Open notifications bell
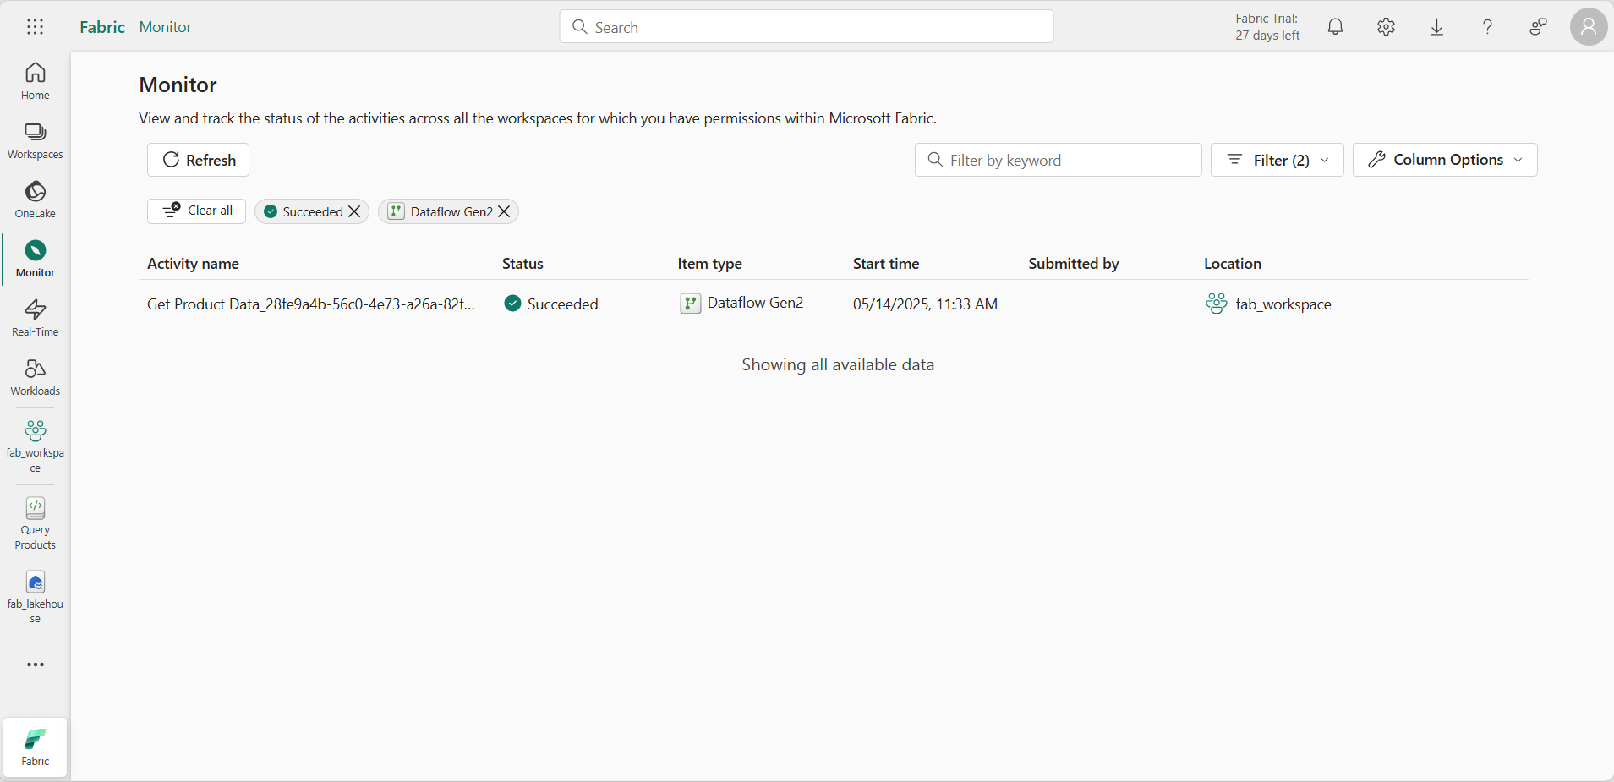 point(1335,27)
